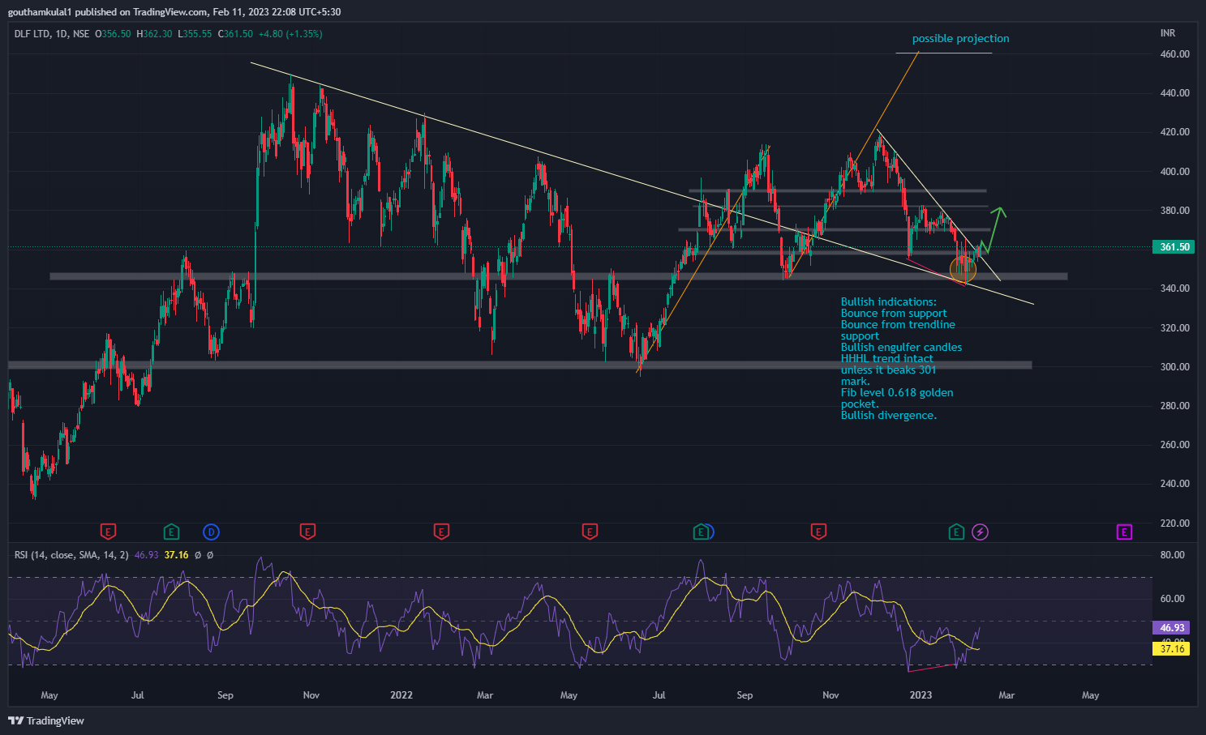Click the 240.00 price axis label
The height and width of the screenshot is (735, 1206).
click(x=1174, y=484)
